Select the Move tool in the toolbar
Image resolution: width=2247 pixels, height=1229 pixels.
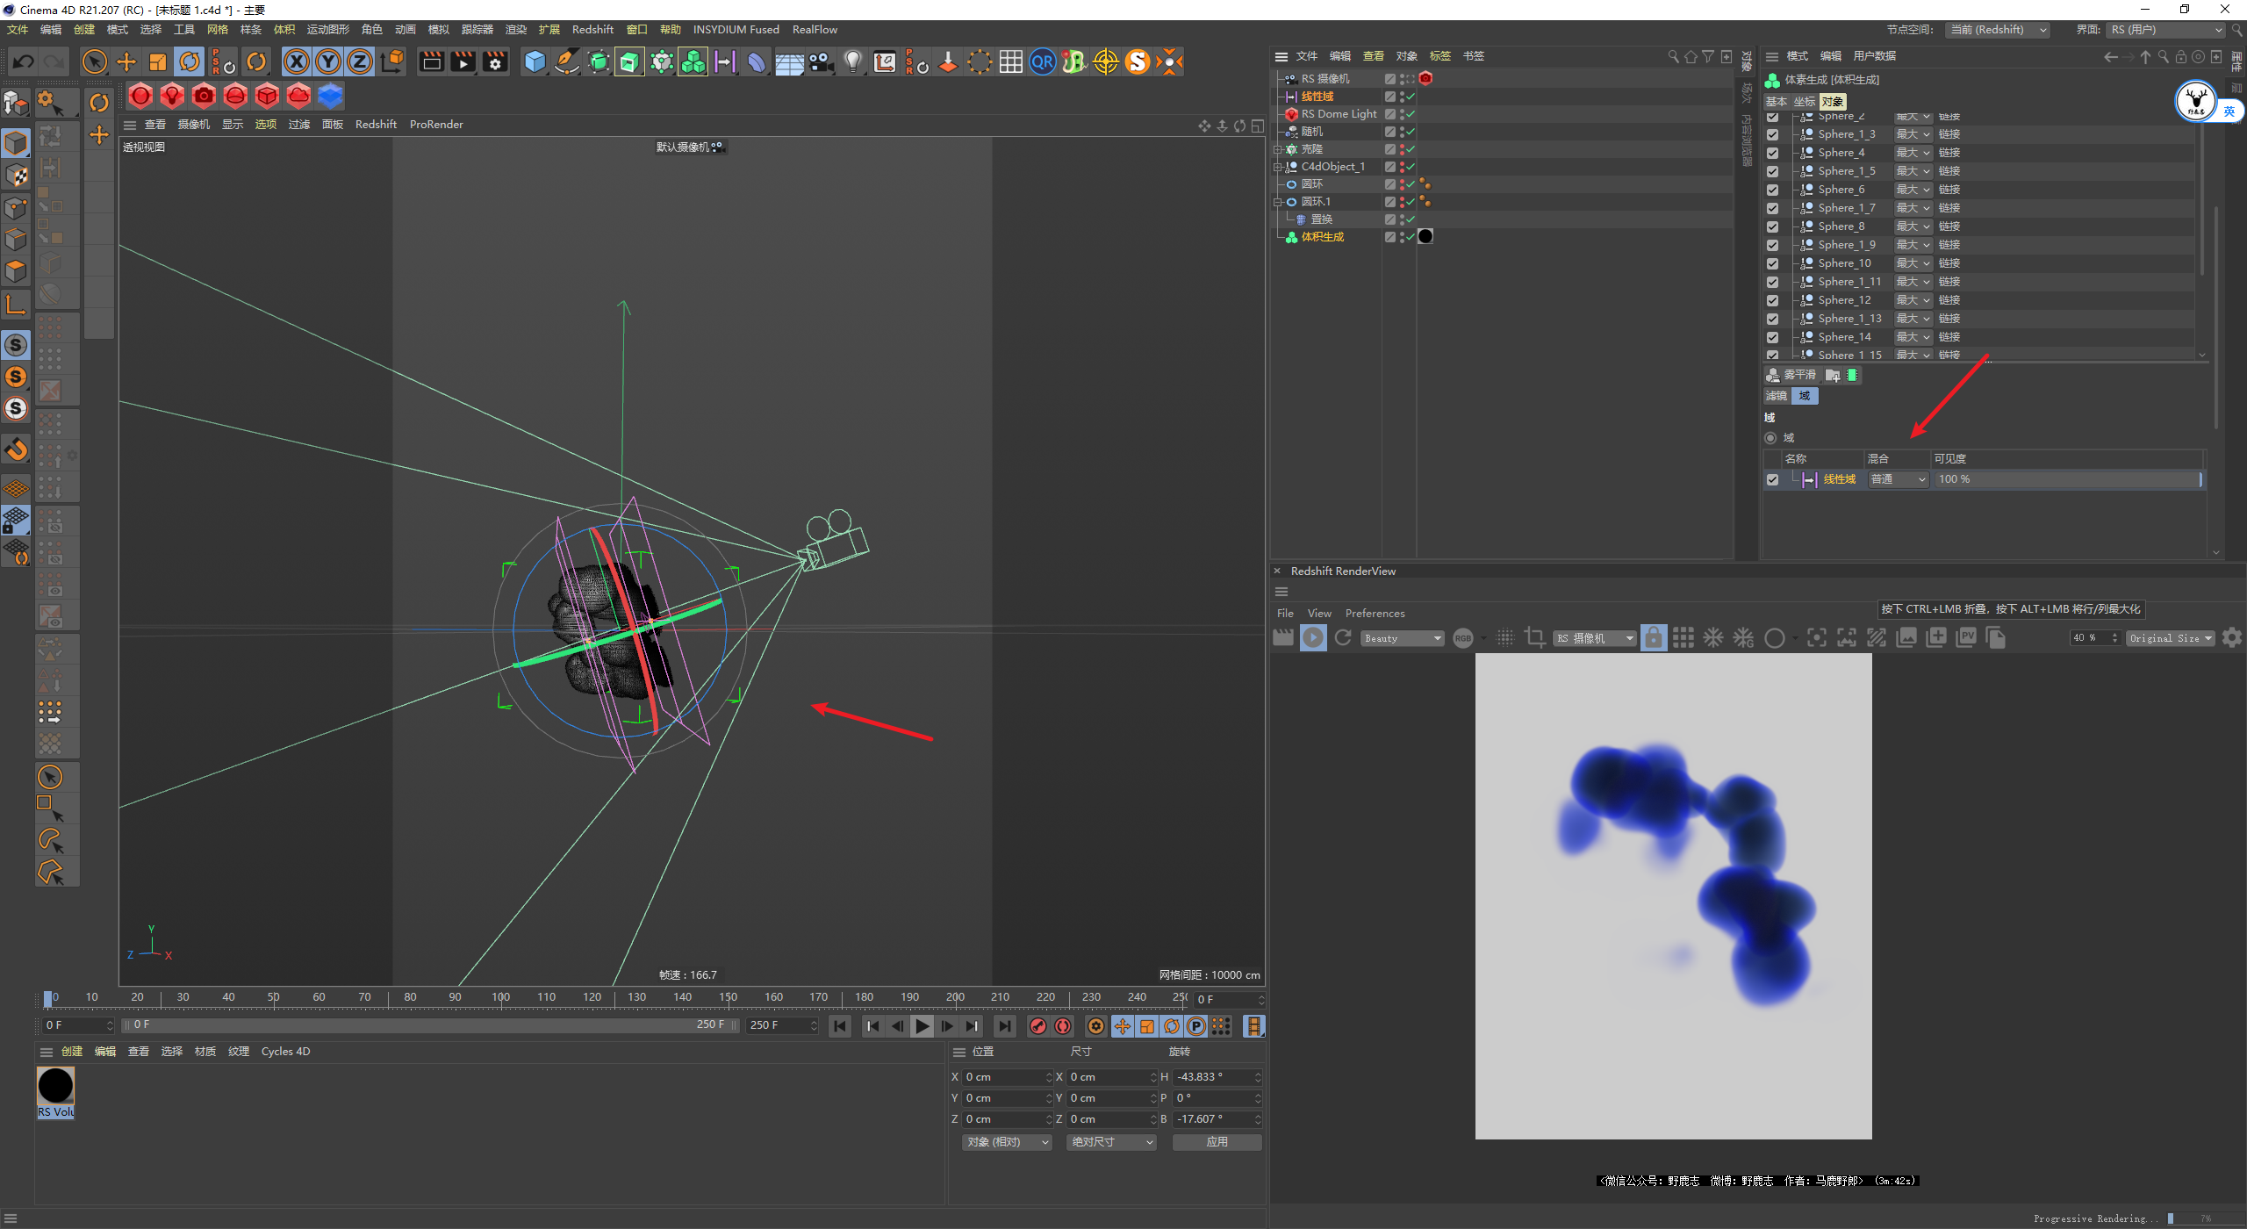pyautogui.click(x=126, y=61)
